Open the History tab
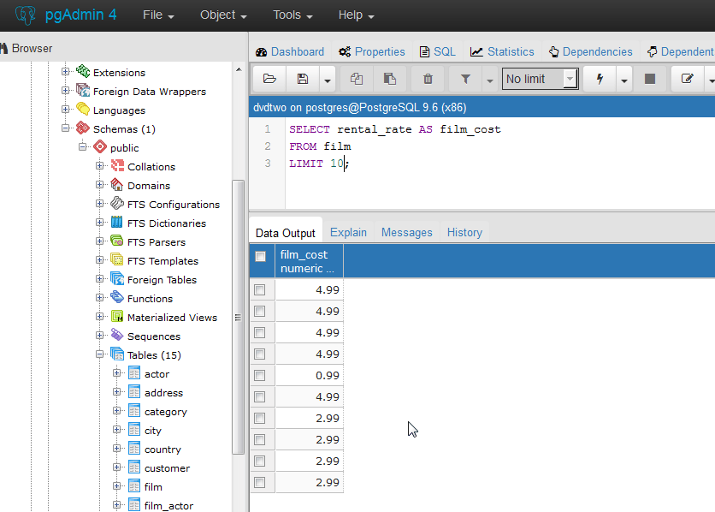715x512 pixels. point(464,233)
